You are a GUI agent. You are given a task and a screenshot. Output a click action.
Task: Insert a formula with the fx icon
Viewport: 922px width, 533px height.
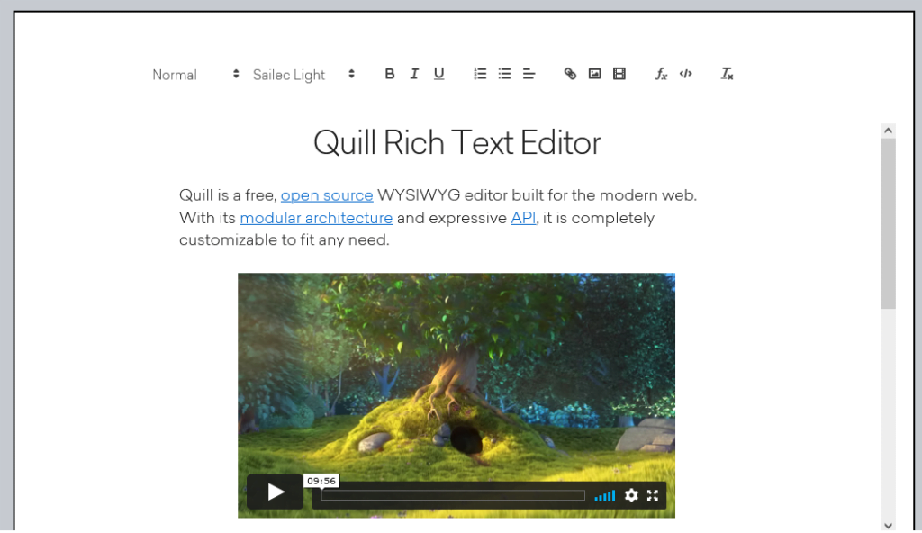(661, 74)
